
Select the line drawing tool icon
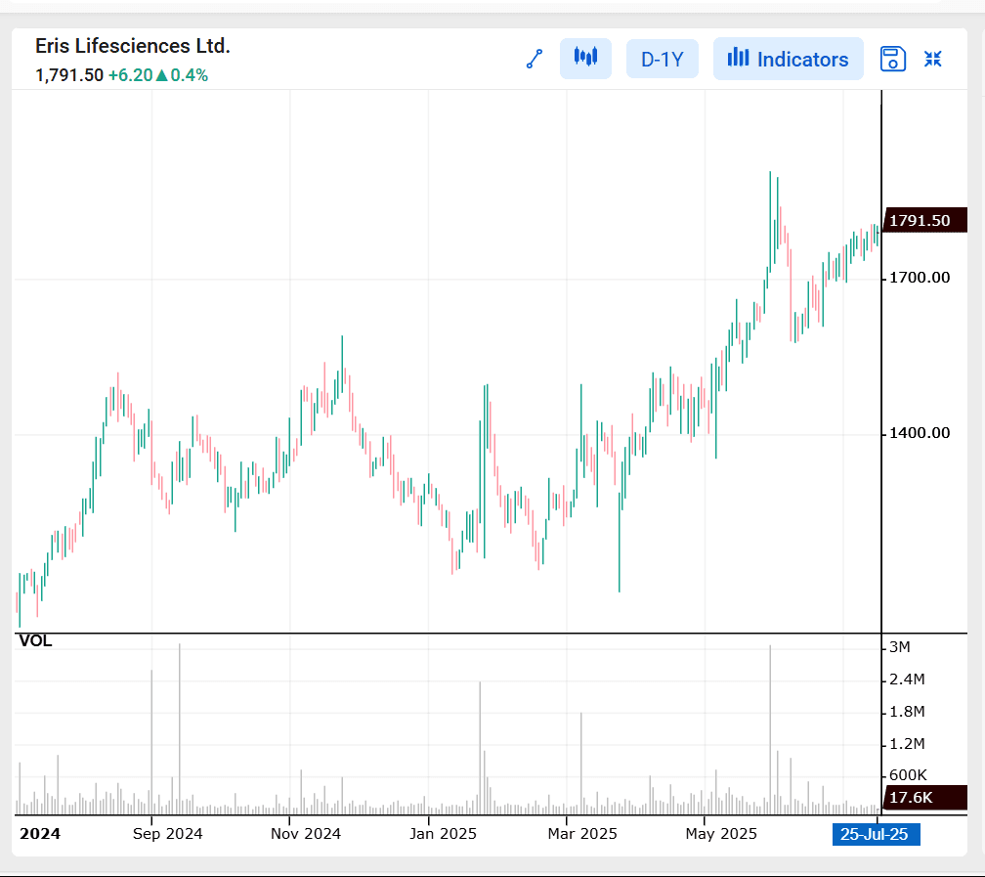535,59
